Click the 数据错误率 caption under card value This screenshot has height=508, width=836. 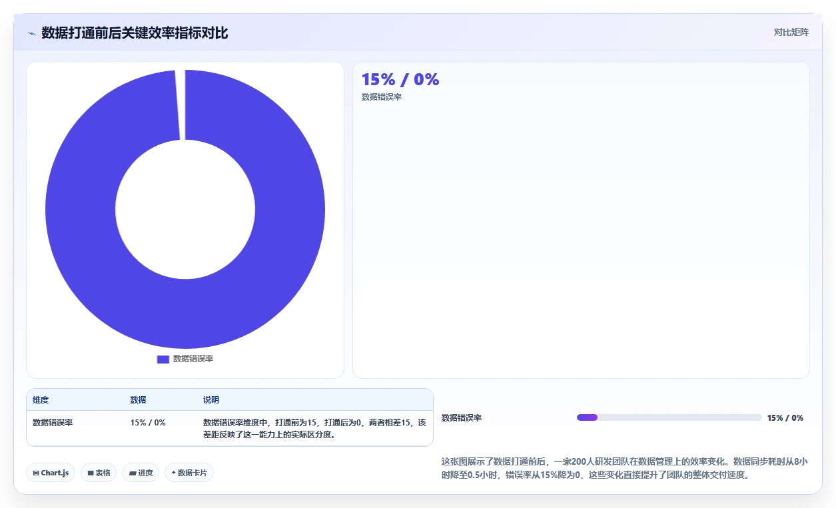(x=382, y=97)
